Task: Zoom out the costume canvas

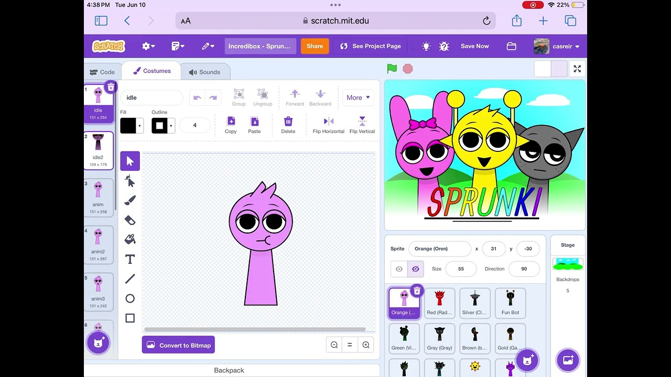Action: [x=334, y=345]
